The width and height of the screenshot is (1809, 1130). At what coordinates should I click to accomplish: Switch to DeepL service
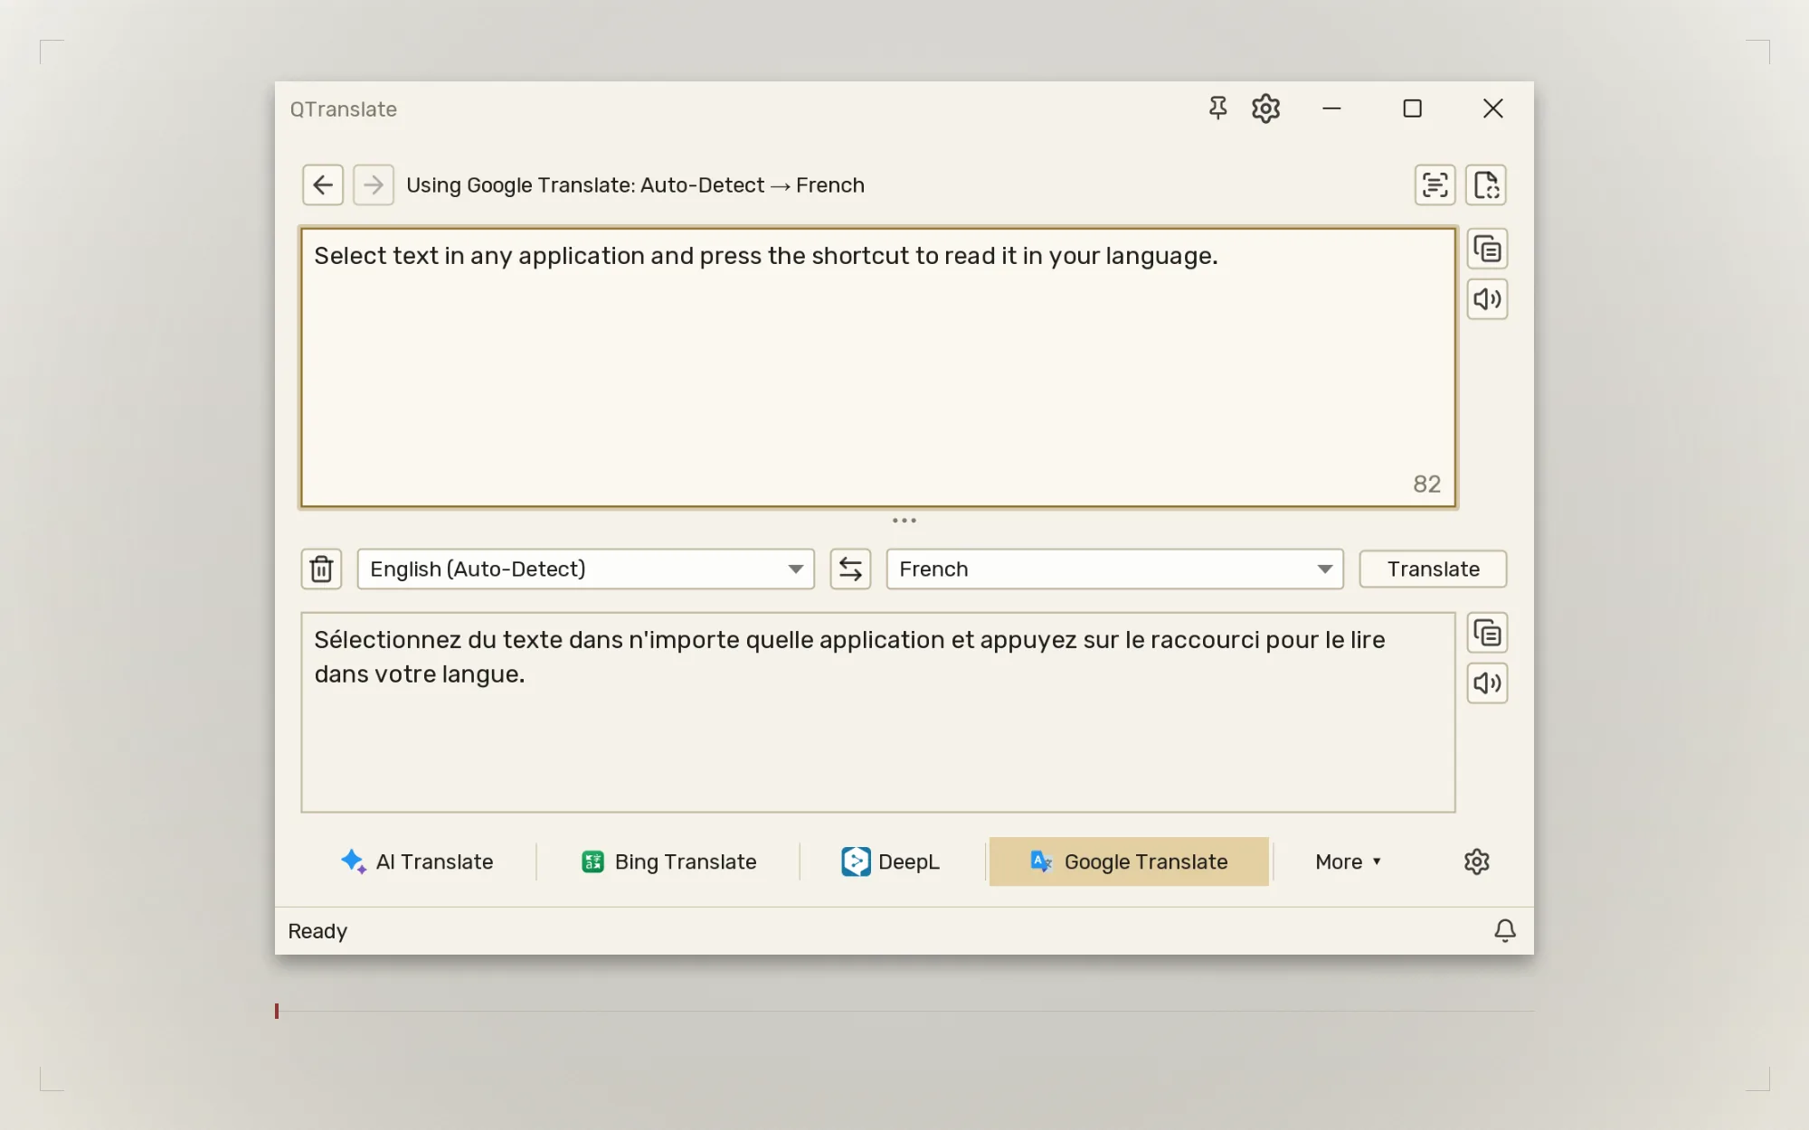[891, 862]
